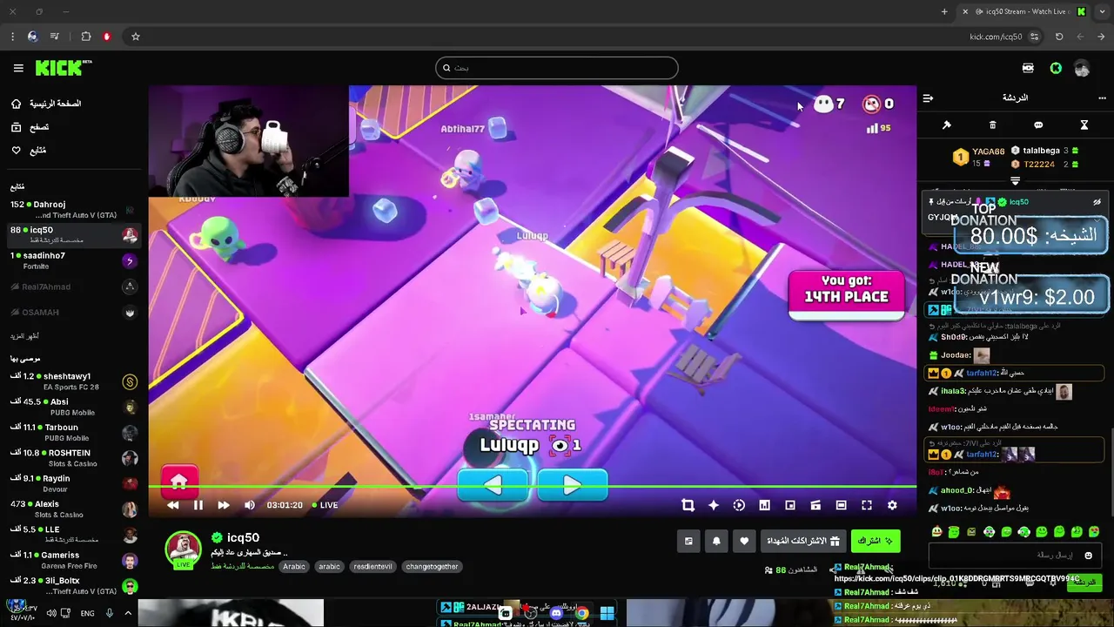This screenshot has width=1114, height=627.
Task: Enter fullscreen mode in player
Action: coord(867,505)
